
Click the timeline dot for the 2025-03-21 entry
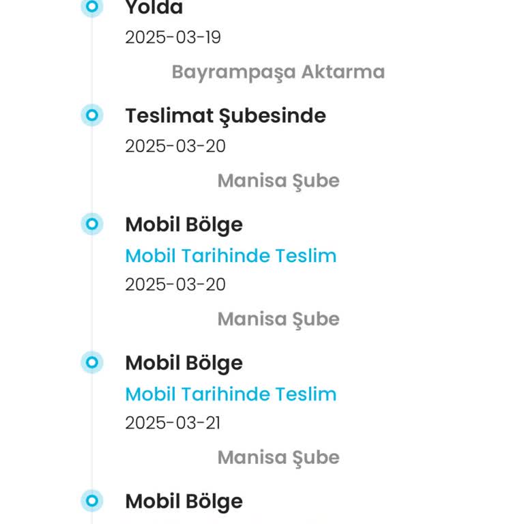point(92,362)
